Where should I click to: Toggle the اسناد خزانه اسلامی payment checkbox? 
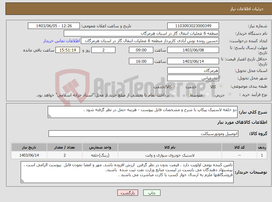point(174,94)
